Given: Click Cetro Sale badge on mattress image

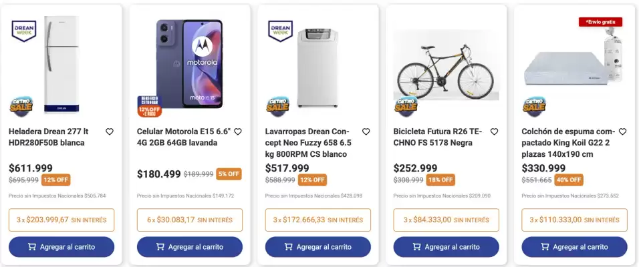Looking at the screenshot, I should coord(534,105).
